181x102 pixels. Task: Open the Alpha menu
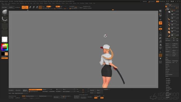(3, 3)
